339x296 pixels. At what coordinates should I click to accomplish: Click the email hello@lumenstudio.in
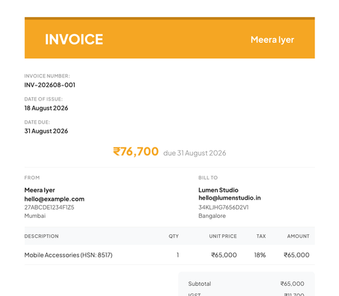(x=230, y=198)
